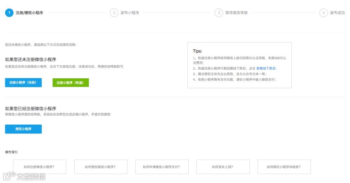The height and width of the screenshot is (183, 350).
Task: Click tip 1 about 免除300元认证费用
Action: [239, 60]
